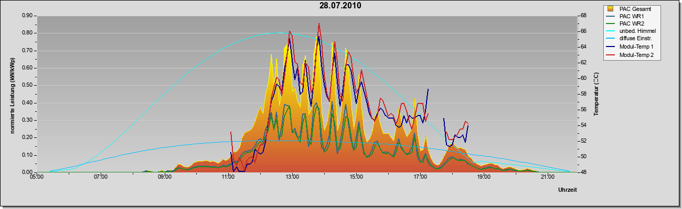Click the 0.30 power axis value
This screenshot has height=209, width=682.
pos(27,120)
